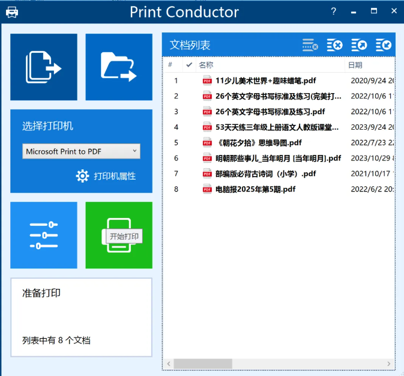Select 部编版必背古诗词（小学）.pdf
This screenshot has width=404, height=376.
click(x=279, y=174)
